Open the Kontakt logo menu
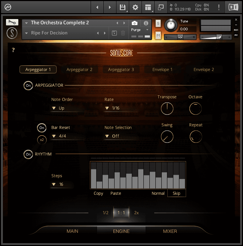243x246 pixels. (8, 7)
